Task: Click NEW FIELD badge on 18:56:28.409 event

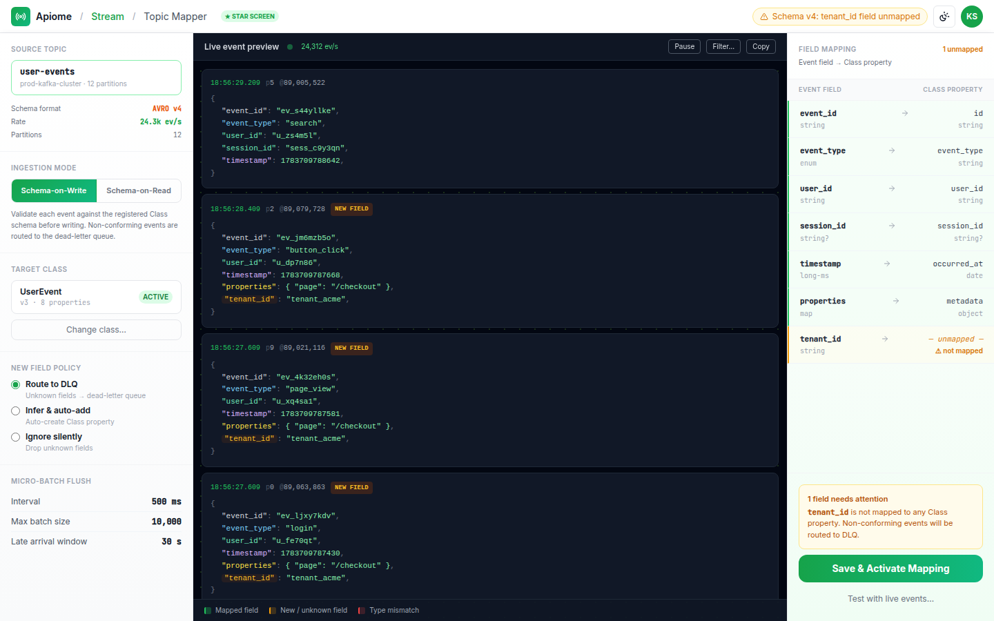Action: [351, 209]
